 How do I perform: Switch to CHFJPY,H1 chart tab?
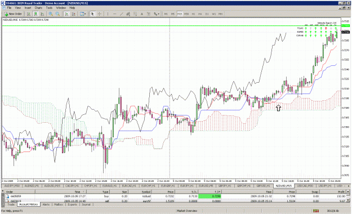(x=91, y=186)
